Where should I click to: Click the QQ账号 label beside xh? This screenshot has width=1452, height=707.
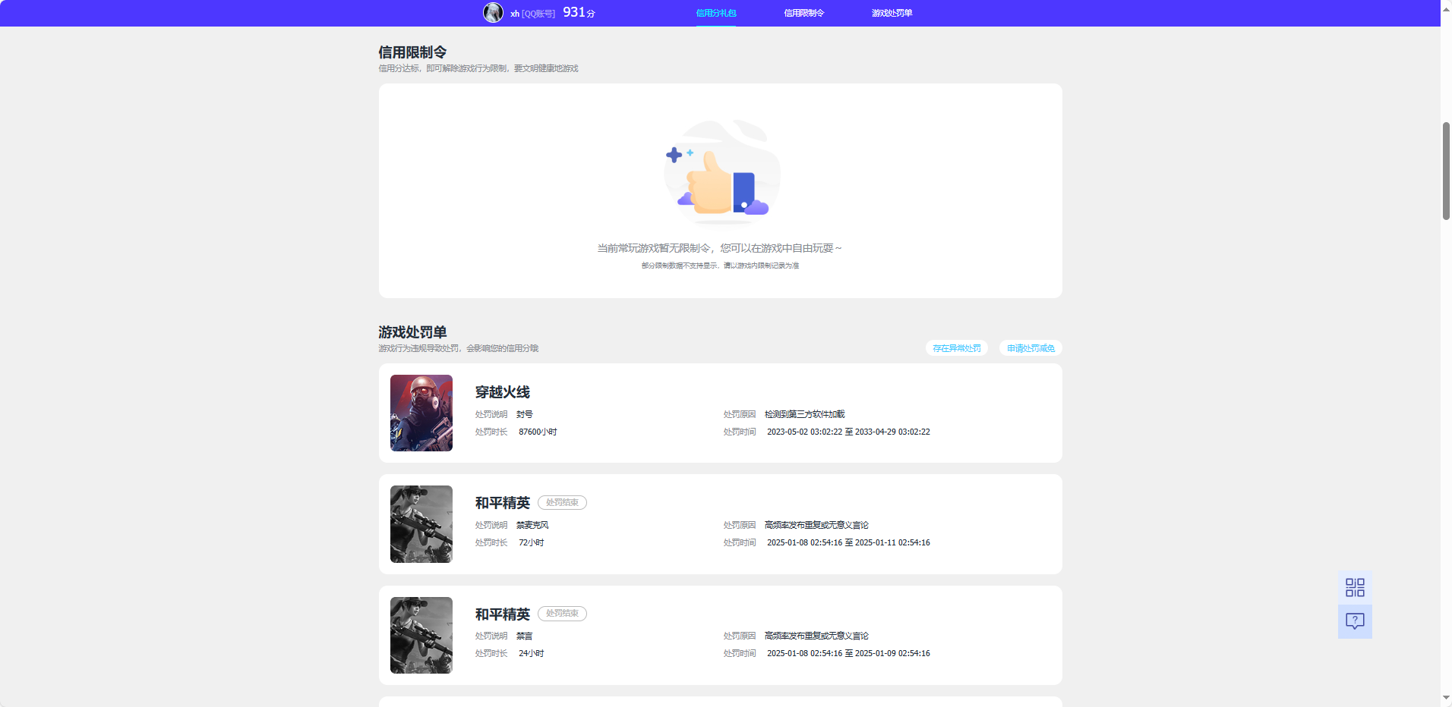coord(537,12)
